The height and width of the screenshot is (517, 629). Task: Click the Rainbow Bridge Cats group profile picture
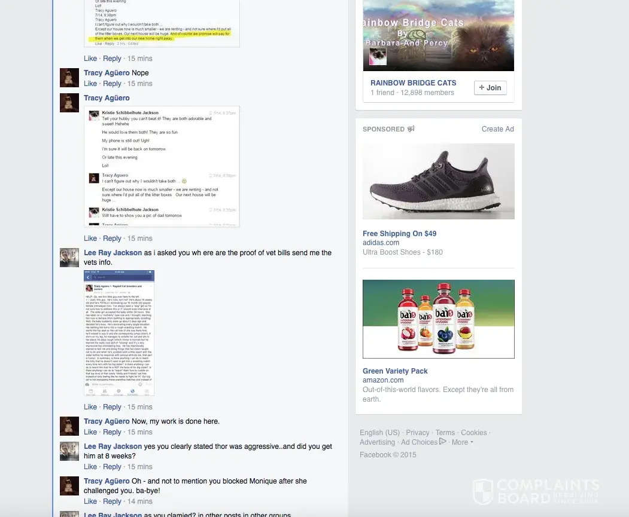point(378,56)
